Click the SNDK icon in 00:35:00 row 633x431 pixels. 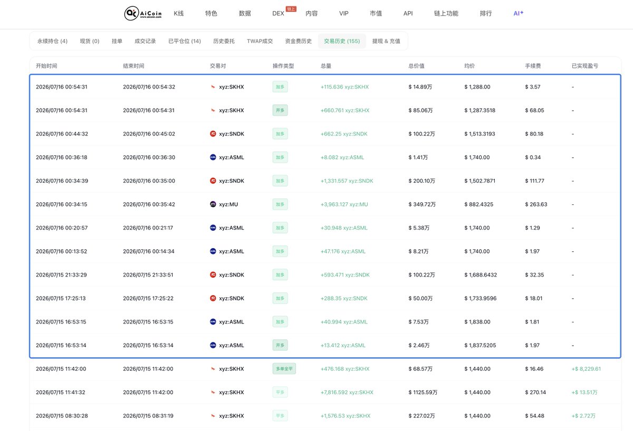(x=213, y=181)
